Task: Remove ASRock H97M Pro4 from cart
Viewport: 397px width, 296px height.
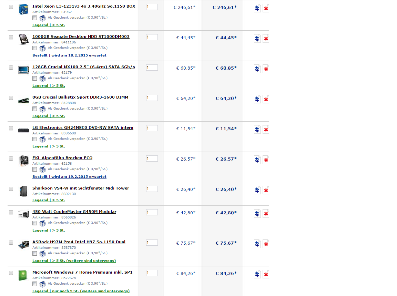Action: [266, 244]
